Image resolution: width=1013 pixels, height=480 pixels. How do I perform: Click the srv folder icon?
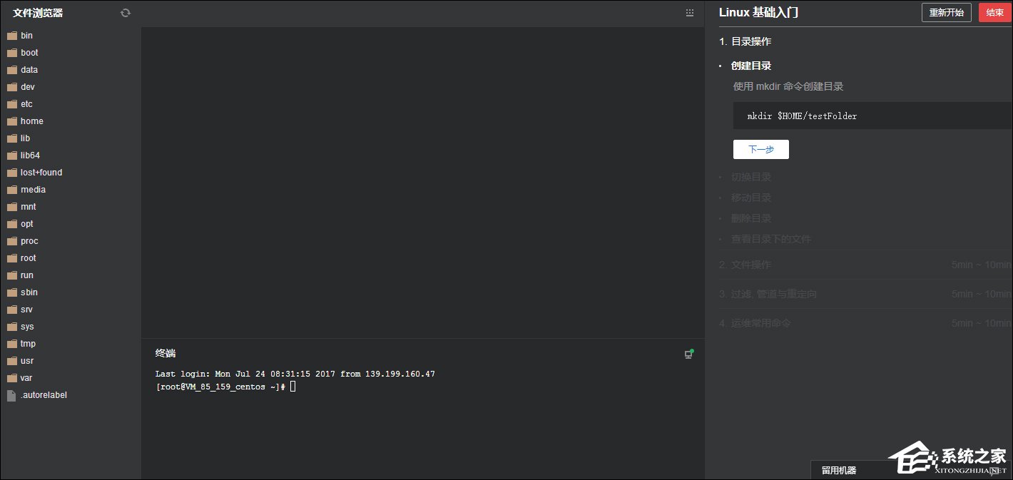click(11, 310)
